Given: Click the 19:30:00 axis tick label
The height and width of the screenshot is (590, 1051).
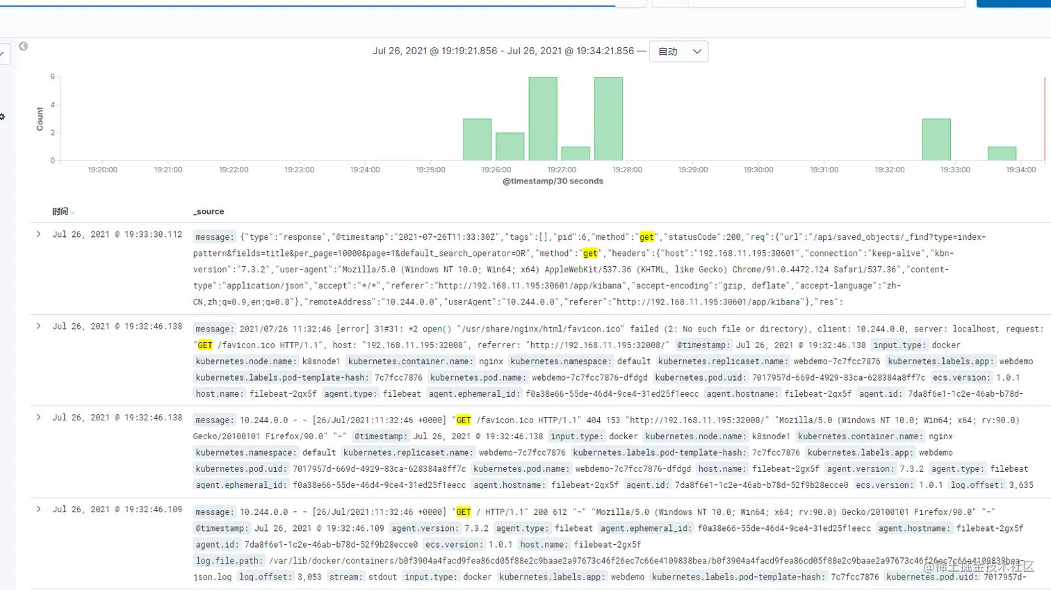Looking at the screenshot, I should pos(758,170).
